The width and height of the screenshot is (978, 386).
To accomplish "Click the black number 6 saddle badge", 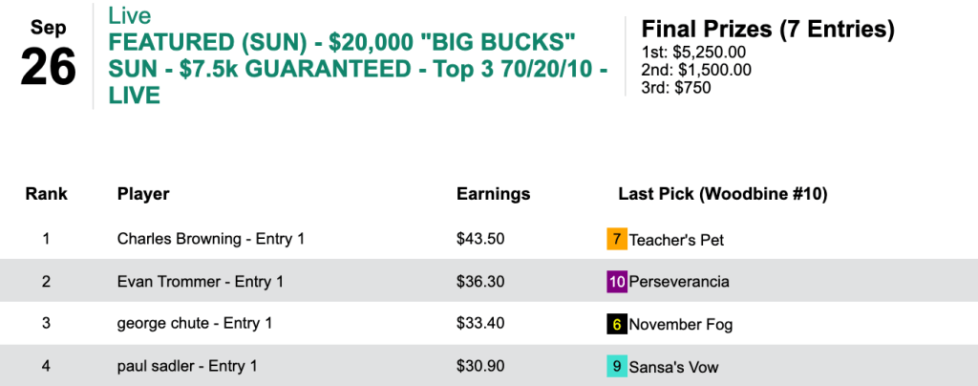I will coord(617,324).
